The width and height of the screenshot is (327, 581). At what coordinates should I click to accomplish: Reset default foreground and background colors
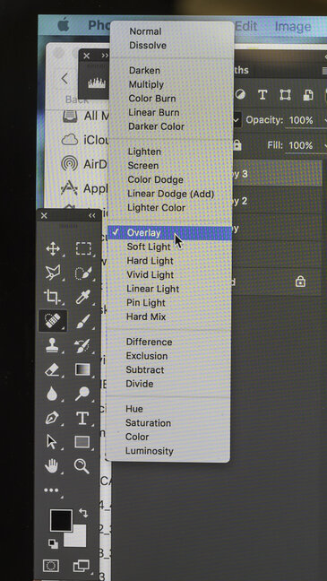(53, 543)
